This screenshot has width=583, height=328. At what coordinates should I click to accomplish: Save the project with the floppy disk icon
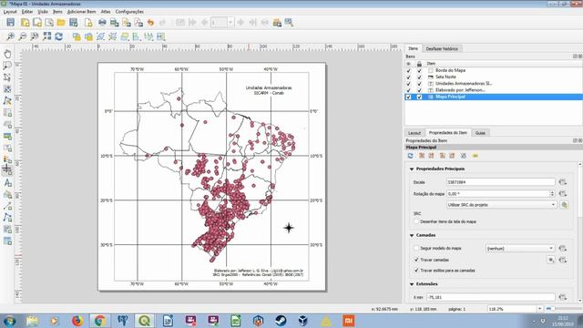click(x=10, y=22)
